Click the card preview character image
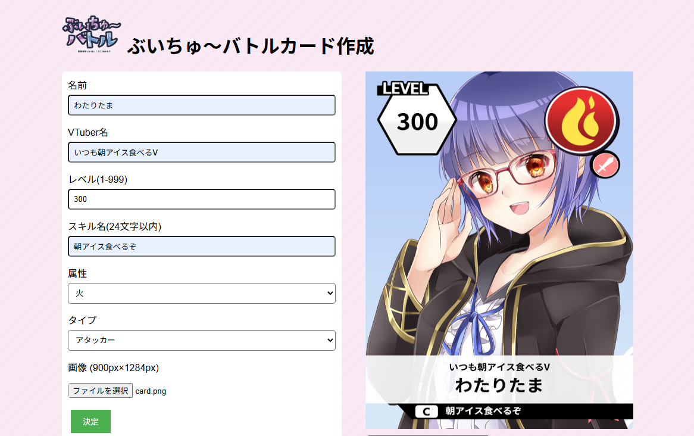This screenshot has width=694, height=436. point(499,250)
